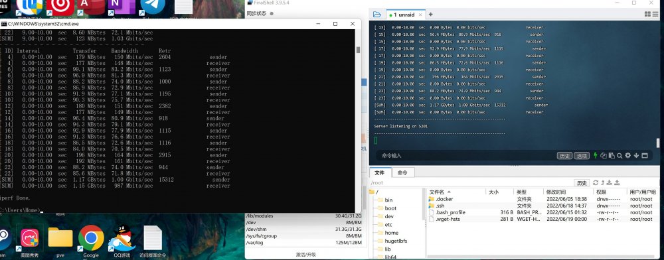Click the green lightning quick-command icon
The image size is (664, 260).
(x=595, y=156)
